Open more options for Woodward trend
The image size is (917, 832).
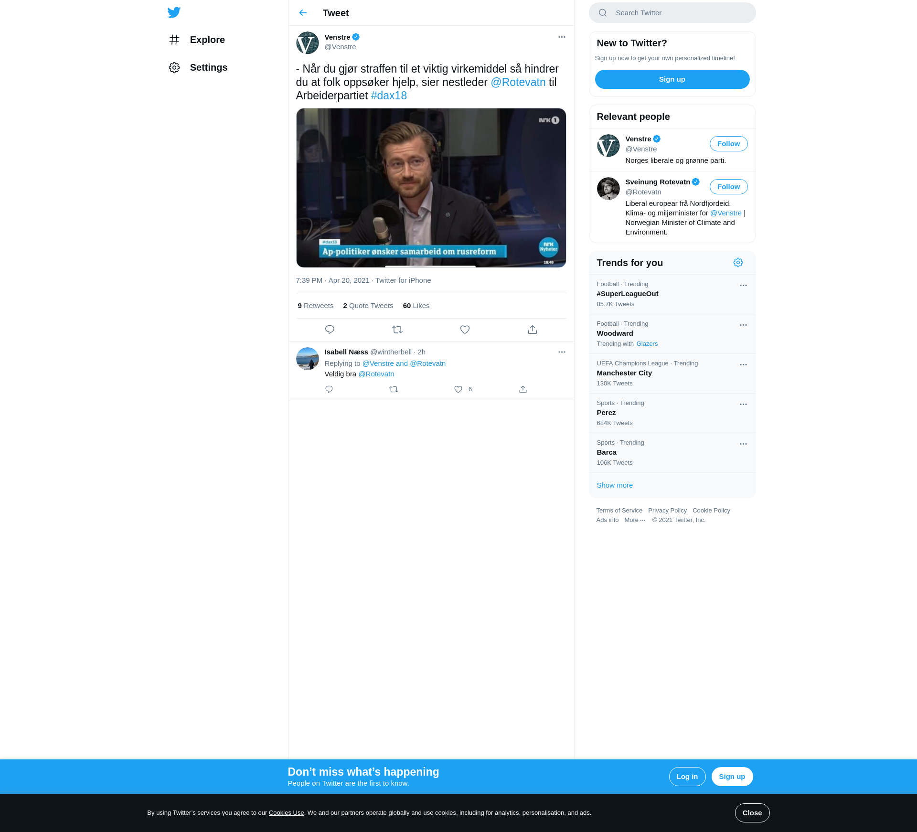(x=743, y=325)
